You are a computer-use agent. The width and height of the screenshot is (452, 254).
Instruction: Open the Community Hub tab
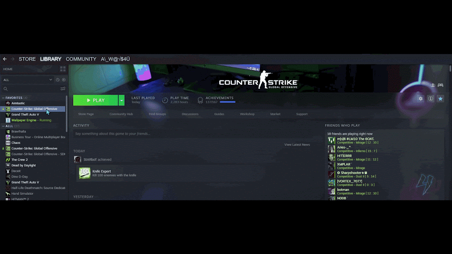pos(121,114)
